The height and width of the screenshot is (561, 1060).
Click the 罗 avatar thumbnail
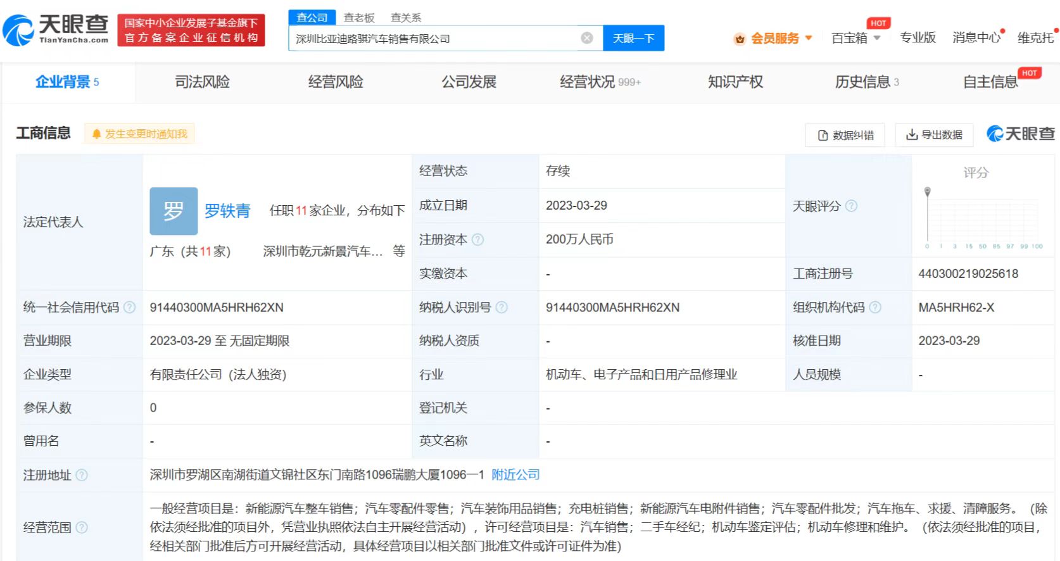pyautogui.click(x=174, y=211)
